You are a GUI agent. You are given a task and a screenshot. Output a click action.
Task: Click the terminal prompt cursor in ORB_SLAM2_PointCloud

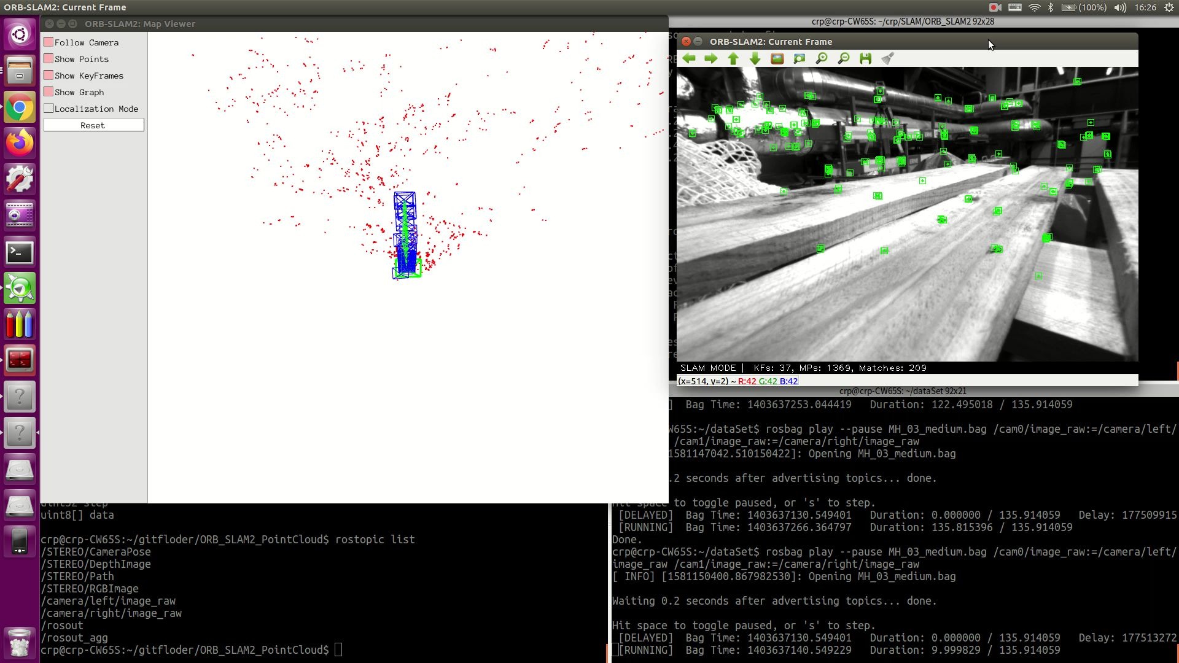click(338, 650)
